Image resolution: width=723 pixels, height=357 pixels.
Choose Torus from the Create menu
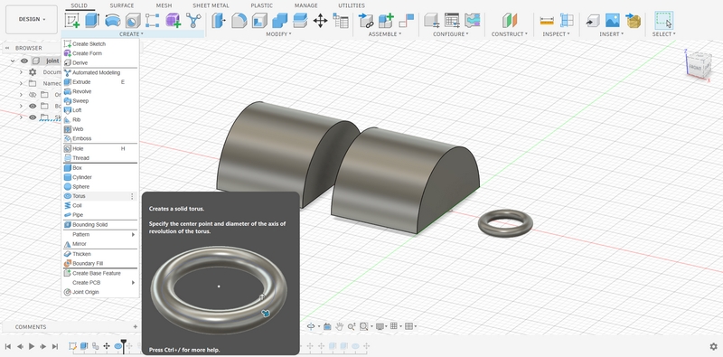pyautogui.click(x=100, y=196)
